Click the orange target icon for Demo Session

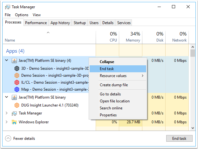[17, 75]
